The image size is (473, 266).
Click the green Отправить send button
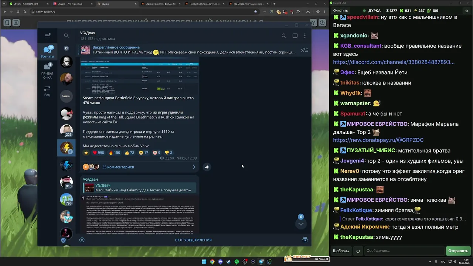[458, 251]
